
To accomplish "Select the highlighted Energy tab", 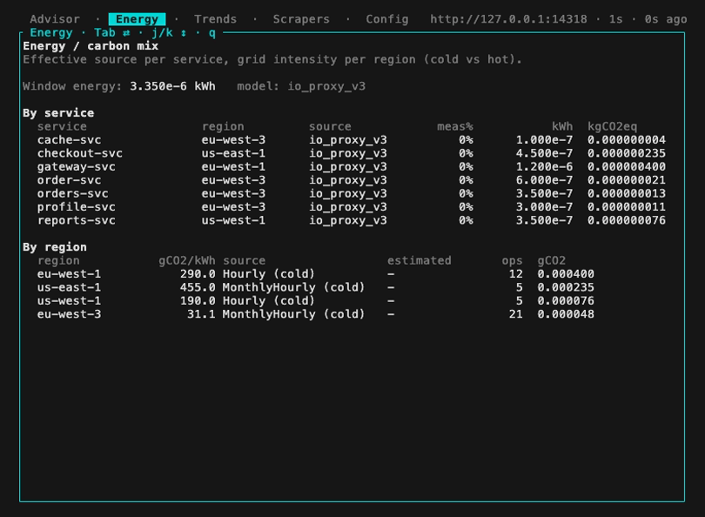I will tap(138, 19).
